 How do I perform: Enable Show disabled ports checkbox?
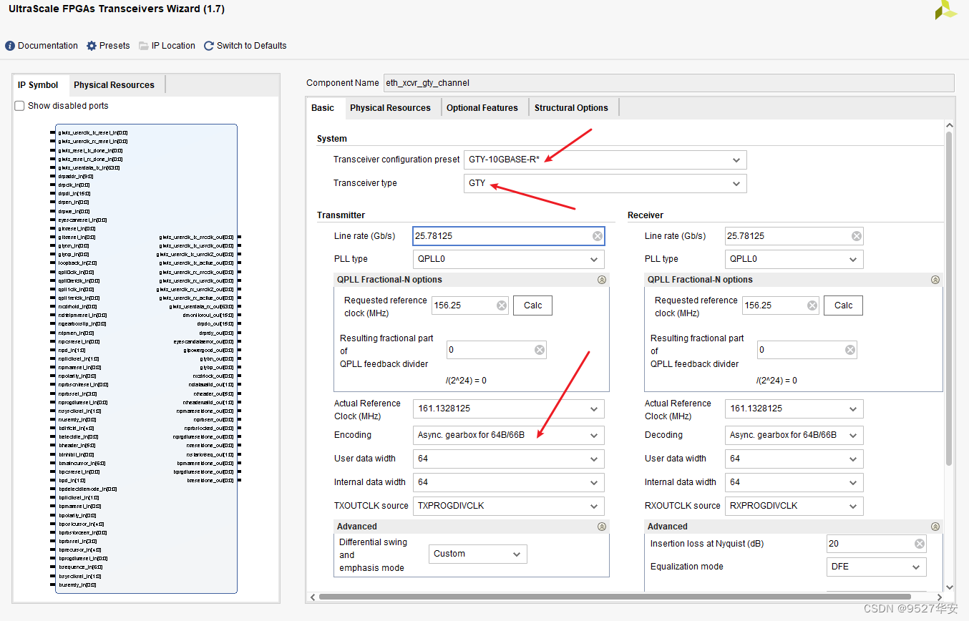coord(19,106)
